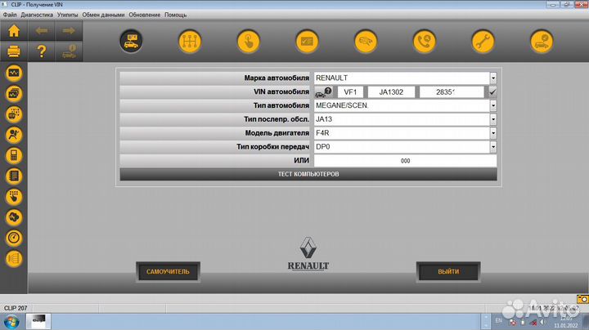
Task: Open the Тип коробки передач dropdown arrow
Action: point(493,147)
